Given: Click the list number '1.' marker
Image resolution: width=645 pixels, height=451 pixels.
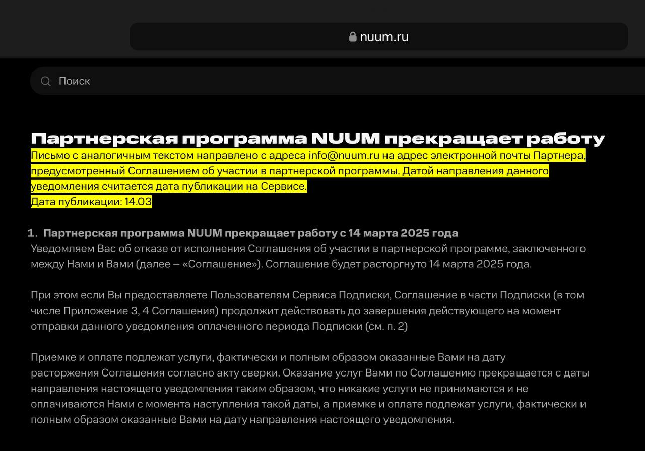Looking at the screenshot, I should [x=32, y=233].
